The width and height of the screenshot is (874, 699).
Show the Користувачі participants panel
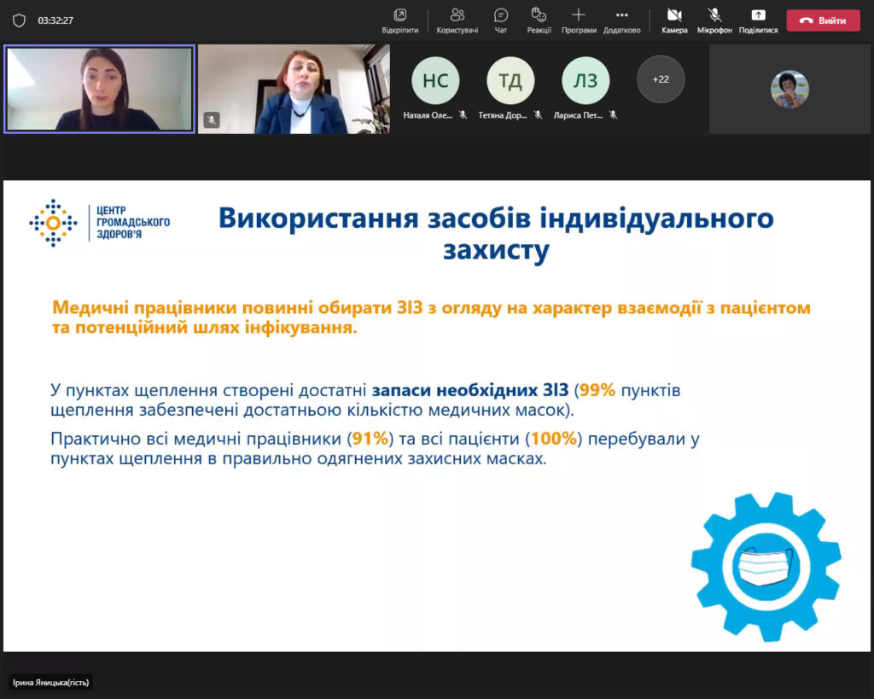tap(457, 20)
